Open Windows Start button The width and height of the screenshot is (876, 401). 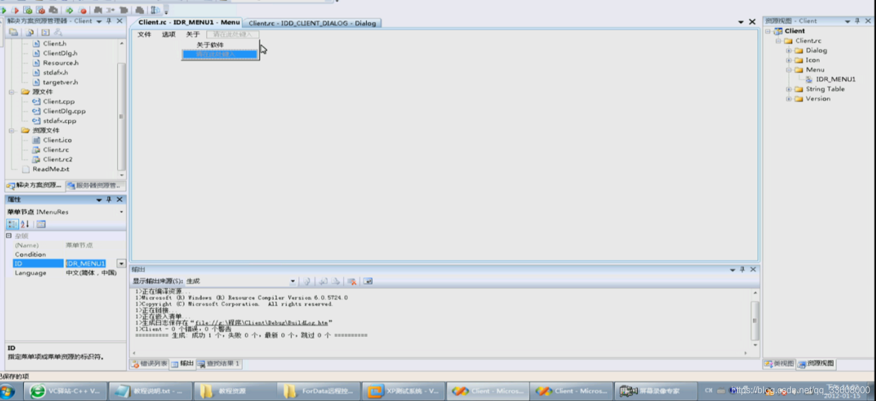(7, 391)
